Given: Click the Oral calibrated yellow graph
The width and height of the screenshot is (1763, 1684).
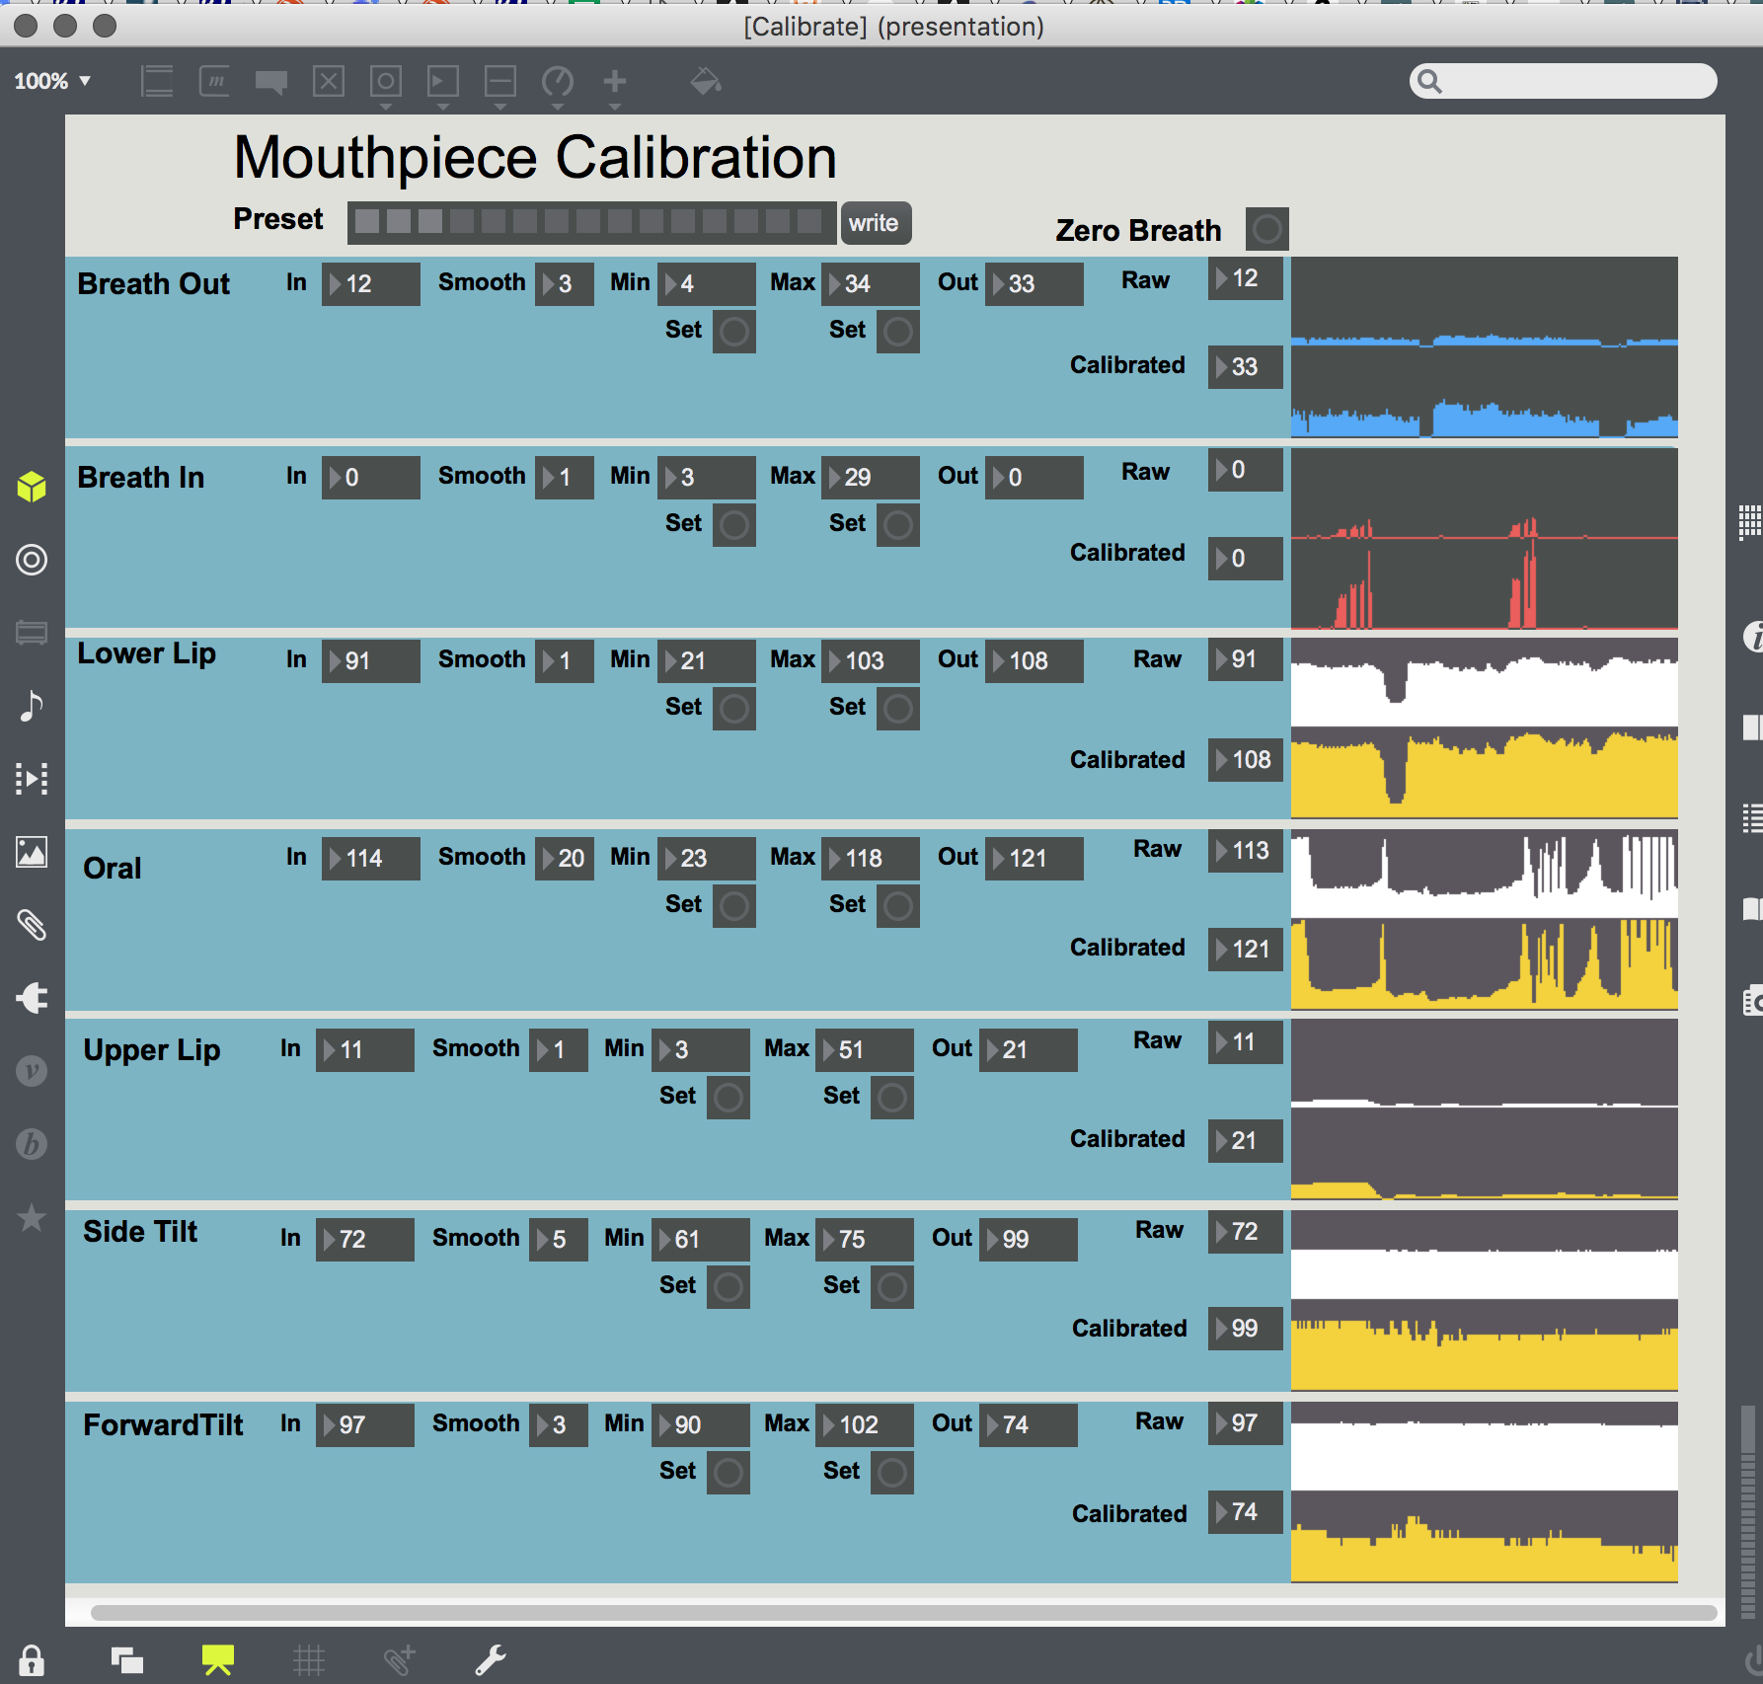Looking at the screenshot, I should point(1484,964).
